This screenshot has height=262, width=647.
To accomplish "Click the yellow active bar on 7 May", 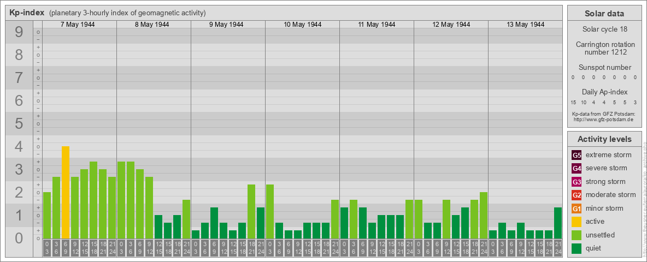I will (66, 192).
